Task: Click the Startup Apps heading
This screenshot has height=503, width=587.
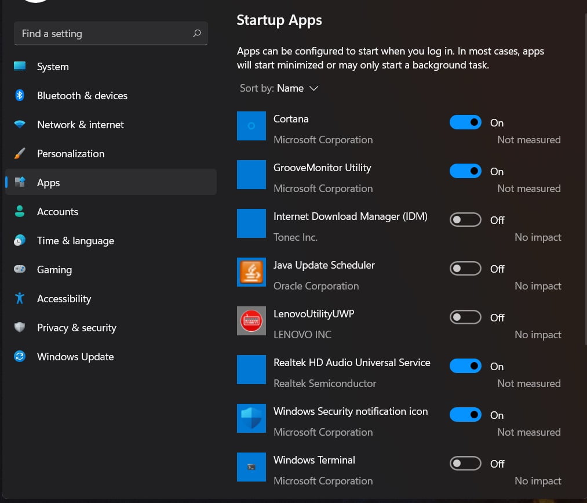Action: point(279,20)
